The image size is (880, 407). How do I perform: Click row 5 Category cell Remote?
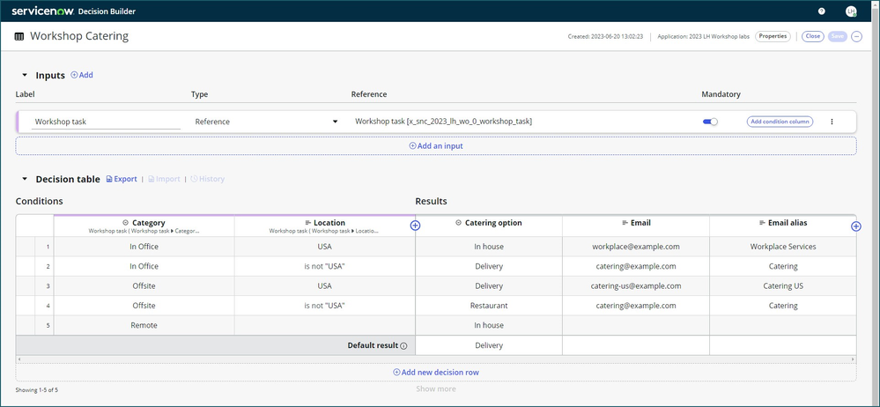(x=144, y=325)
